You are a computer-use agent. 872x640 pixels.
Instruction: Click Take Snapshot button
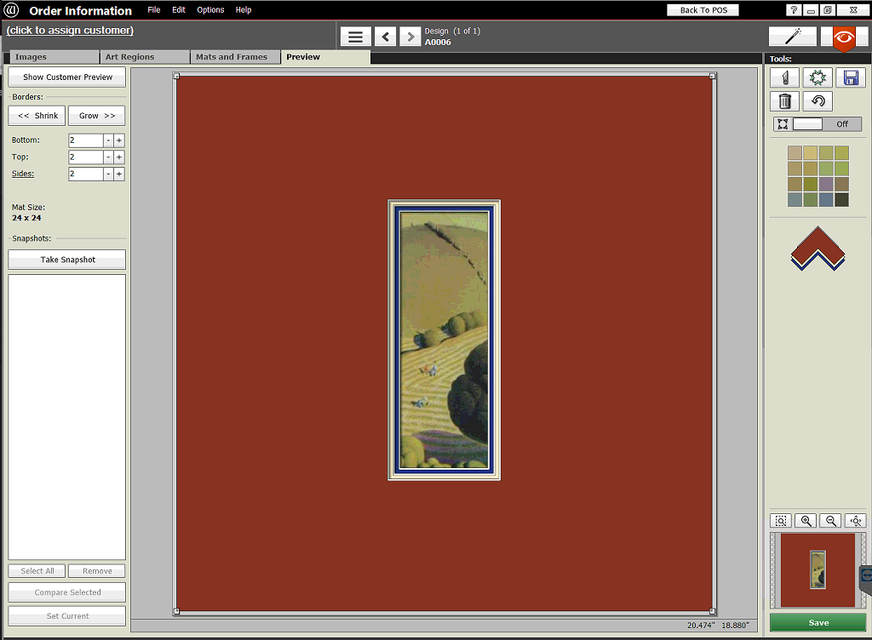66,260
